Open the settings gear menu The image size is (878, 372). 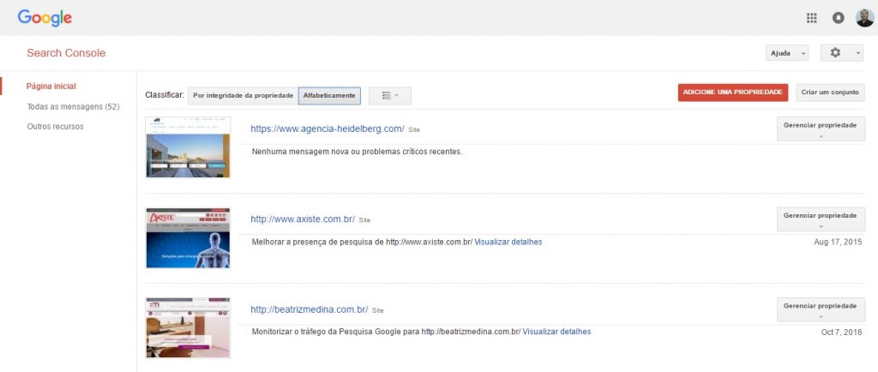[x=842, y=53]
